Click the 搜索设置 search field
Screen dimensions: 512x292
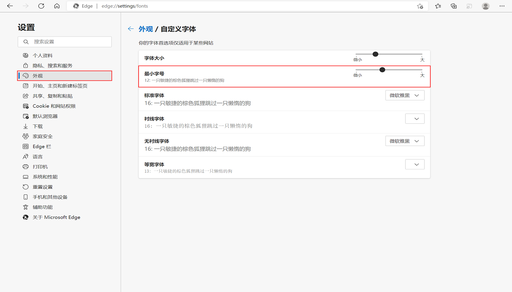point(64,42)
